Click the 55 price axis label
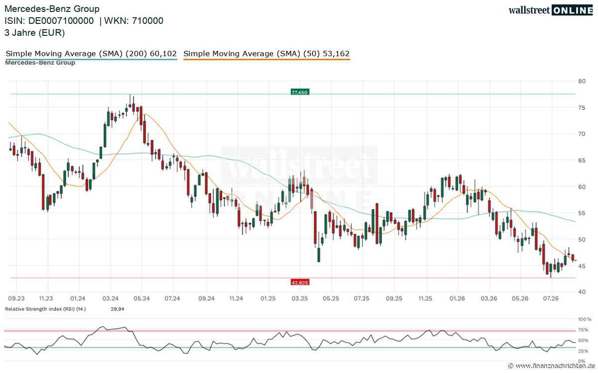Image resolution: width=598 pixels, height=373 pixels. [582, 213]
